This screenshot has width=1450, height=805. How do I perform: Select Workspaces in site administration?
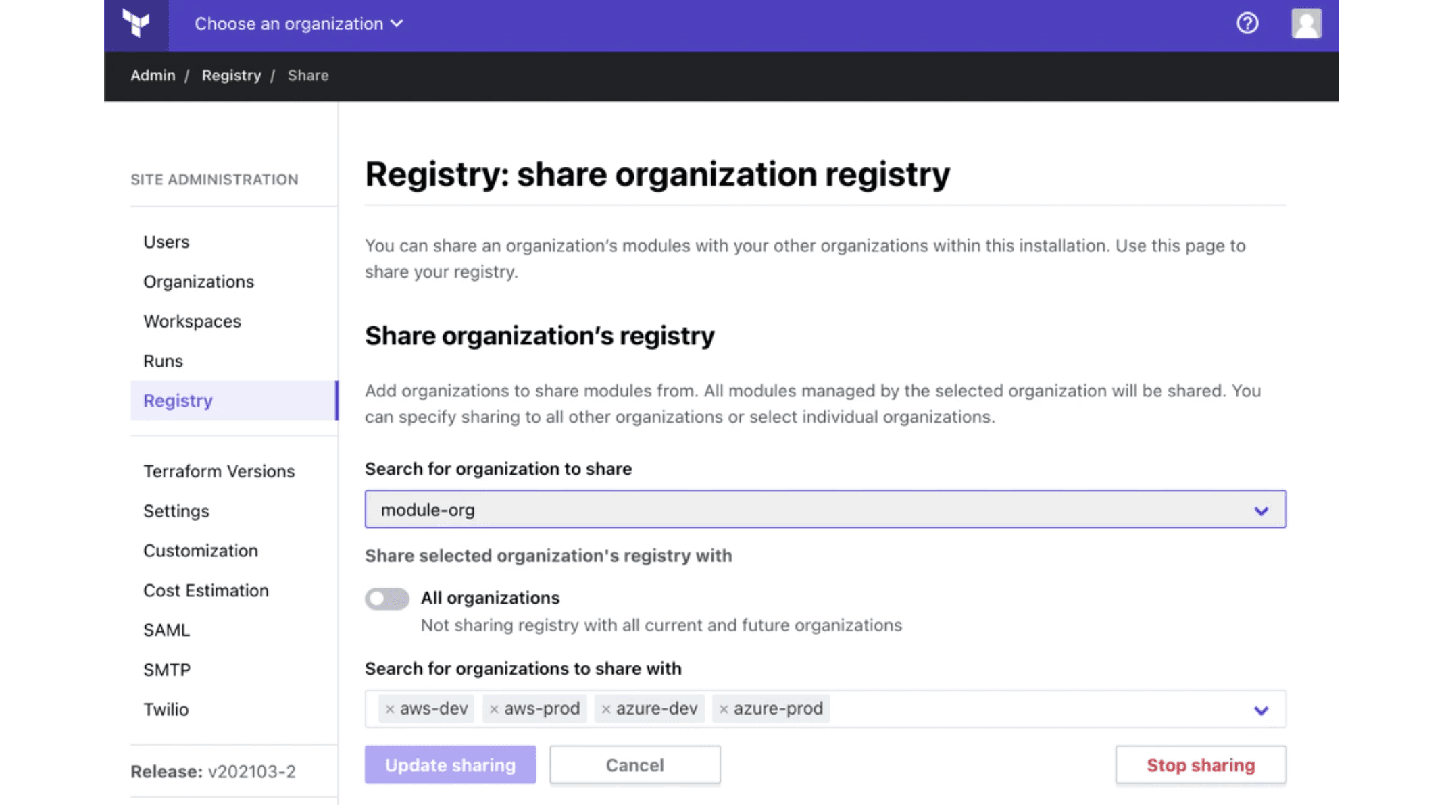[192, 321]
